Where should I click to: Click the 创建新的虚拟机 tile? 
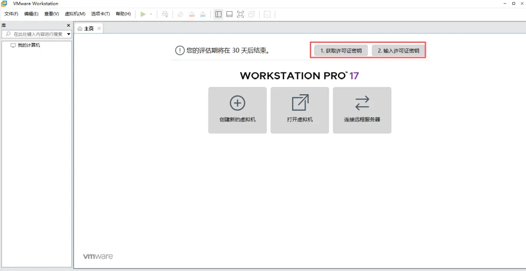coord(238,110)
